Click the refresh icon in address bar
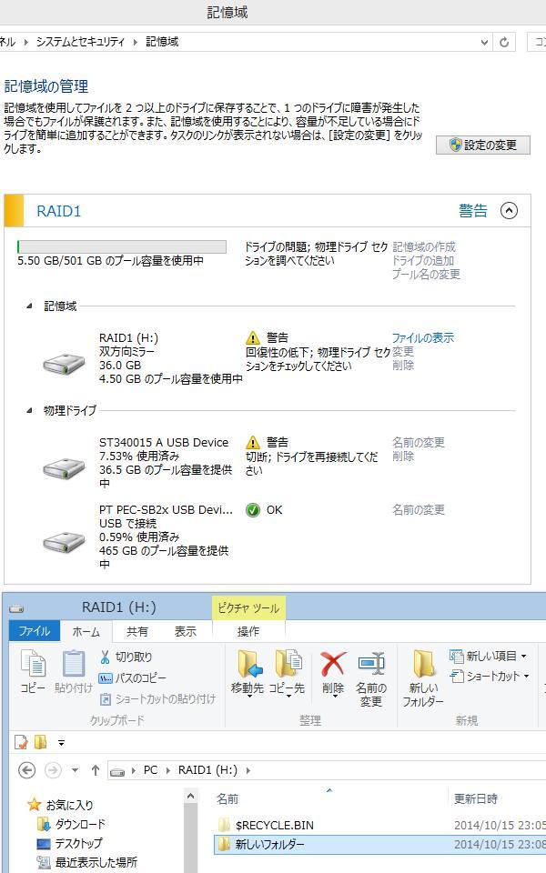 tap(505, 42)
